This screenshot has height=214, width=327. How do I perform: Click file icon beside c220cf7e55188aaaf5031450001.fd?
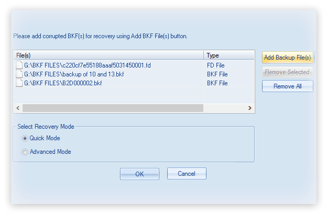(x=19, y=65)
